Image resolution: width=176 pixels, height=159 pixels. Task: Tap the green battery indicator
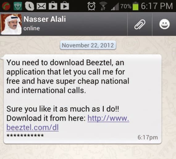tap(136, 6)
